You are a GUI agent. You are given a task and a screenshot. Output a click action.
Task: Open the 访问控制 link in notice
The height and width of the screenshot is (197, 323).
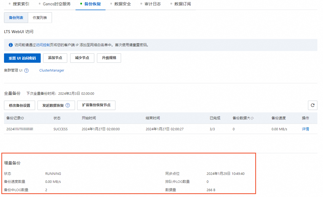43,45
